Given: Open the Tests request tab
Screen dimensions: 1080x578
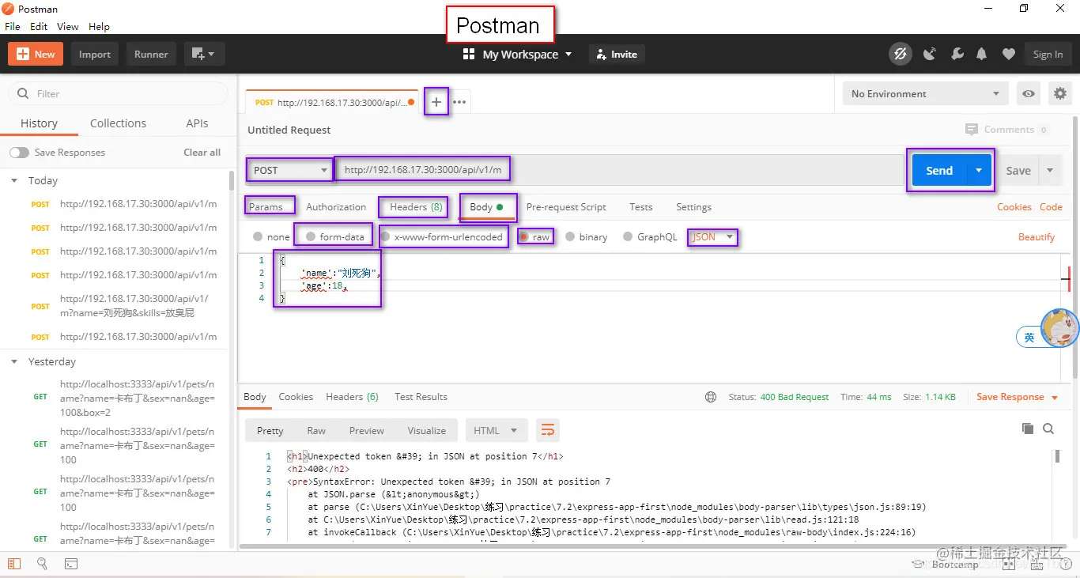Looking at the screenshot, I should (x=641, y=207).
